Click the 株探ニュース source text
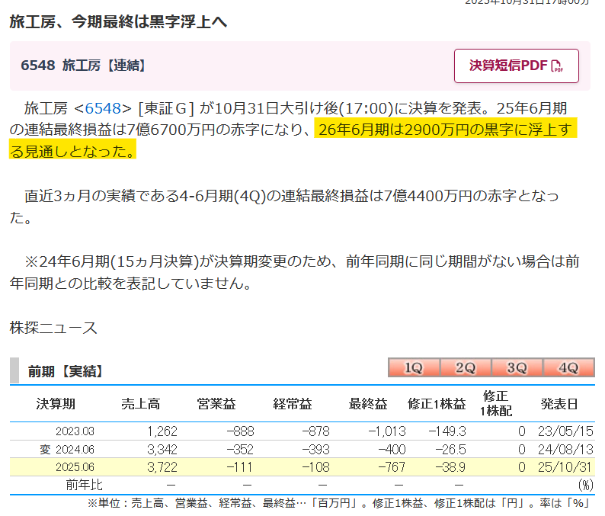The height and width of the screenshot is (516, 605). click(53, 328)
